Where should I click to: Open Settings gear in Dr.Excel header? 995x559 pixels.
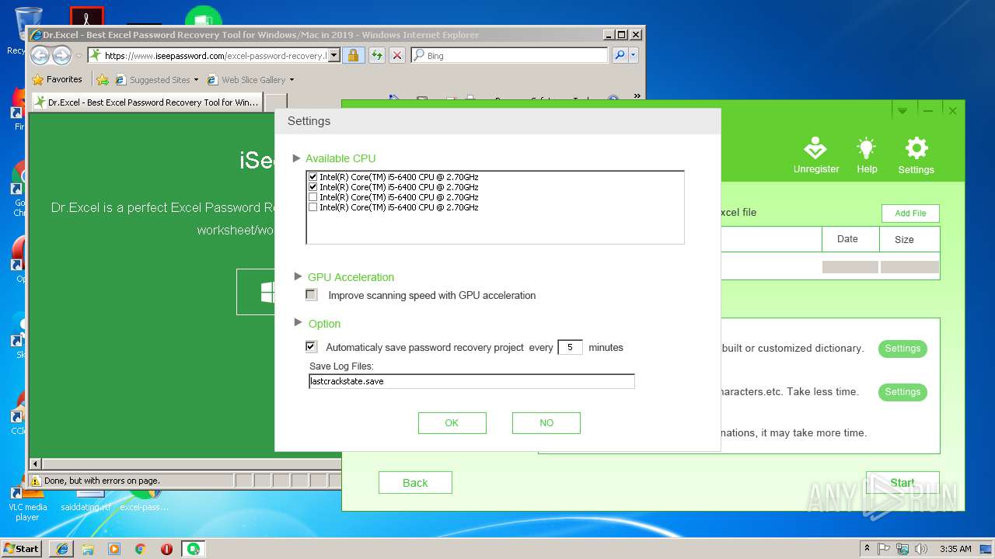tap(916, 155)
